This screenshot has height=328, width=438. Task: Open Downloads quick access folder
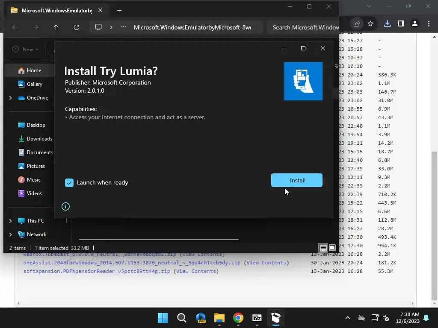point(35,139)
